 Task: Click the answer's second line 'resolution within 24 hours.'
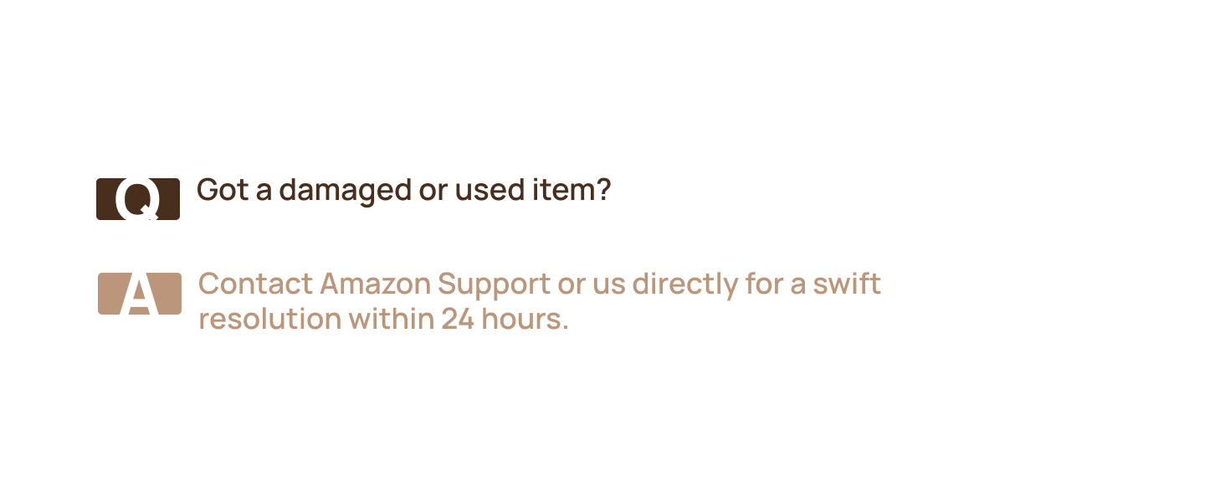coord(383,320)
